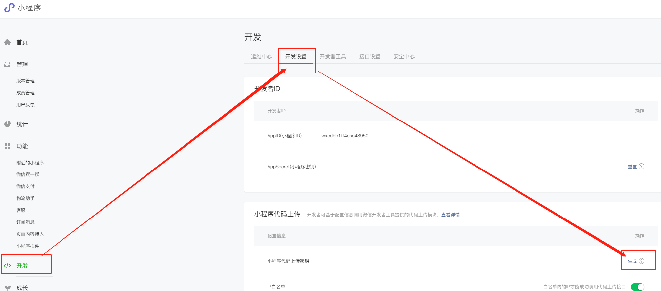Image resolution: width=661 pixels, height=291 pixels.
Task: Click help icon next to 生成
Action: pyautogui.click(x=641, y=261)
